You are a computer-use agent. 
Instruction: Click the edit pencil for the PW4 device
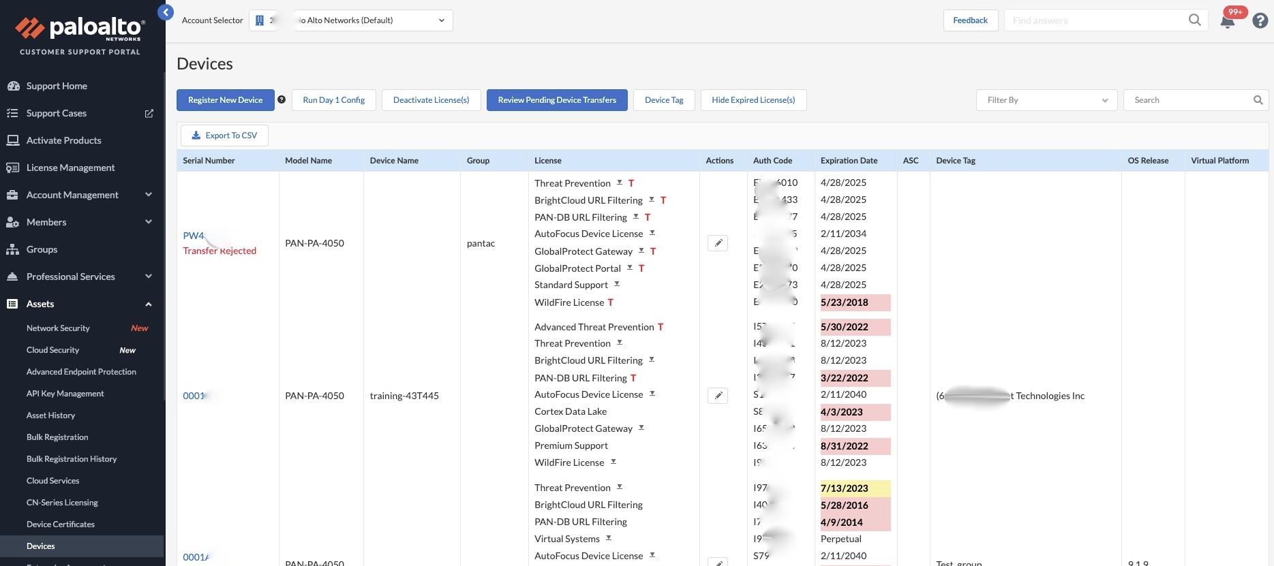[718, 243]
